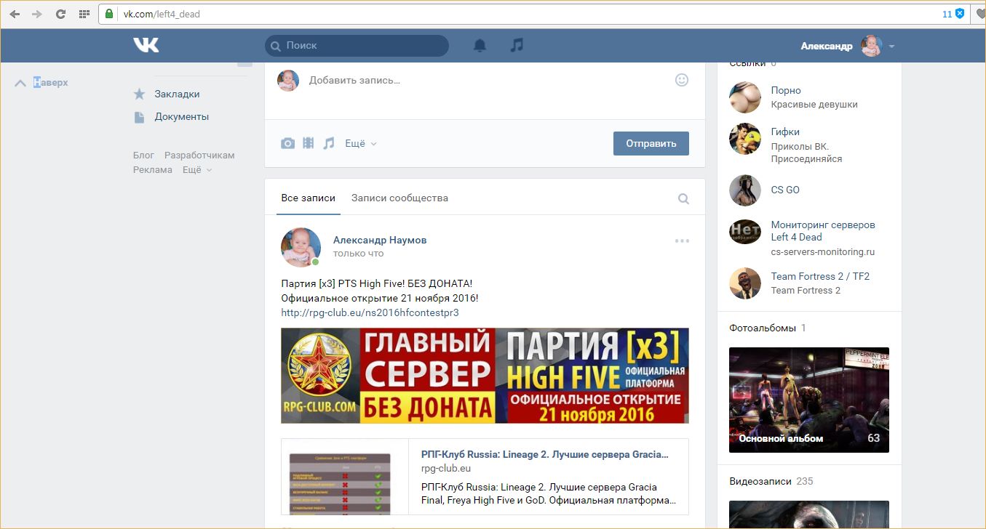Click the cs-servers-monitoring.ru text
The image size is (986, 529).
(823, 252)
